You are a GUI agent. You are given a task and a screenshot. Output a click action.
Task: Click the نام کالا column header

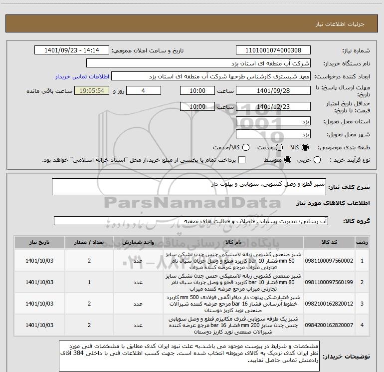pyautogui.click(x=233, y=242)
